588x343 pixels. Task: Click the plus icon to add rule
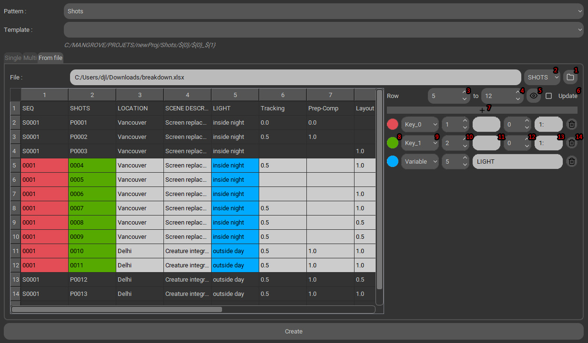482,110
